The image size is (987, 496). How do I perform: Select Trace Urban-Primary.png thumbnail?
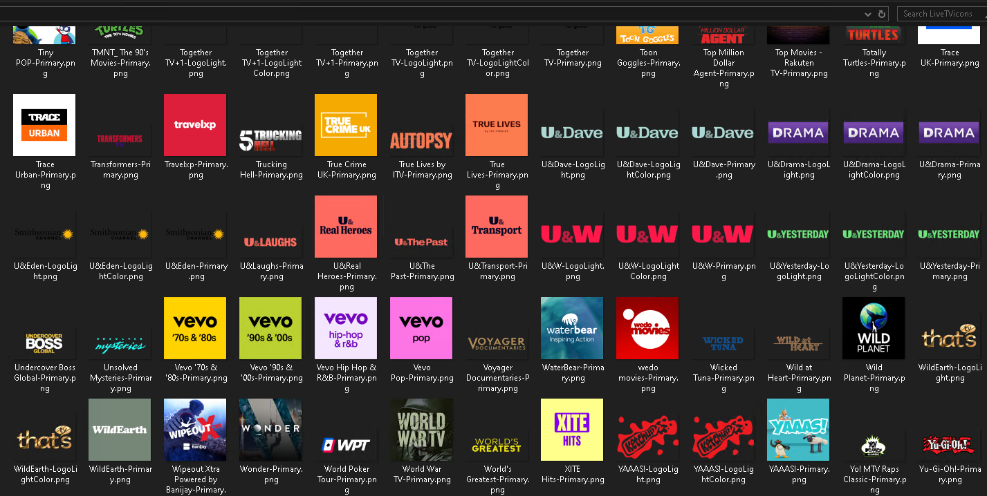click(44, 125)
